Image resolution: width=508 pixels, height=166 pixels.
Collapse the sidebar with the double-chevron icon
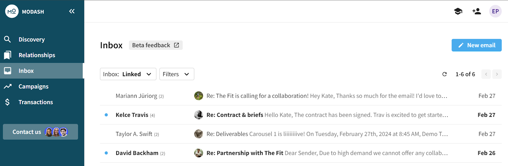(x=72, y=11)
